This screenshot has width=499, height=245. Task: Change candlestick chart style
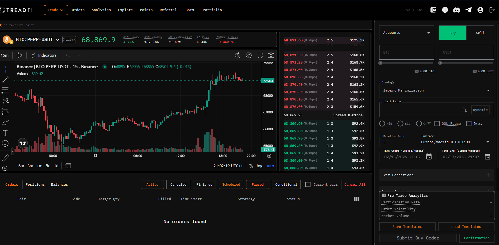20,55
